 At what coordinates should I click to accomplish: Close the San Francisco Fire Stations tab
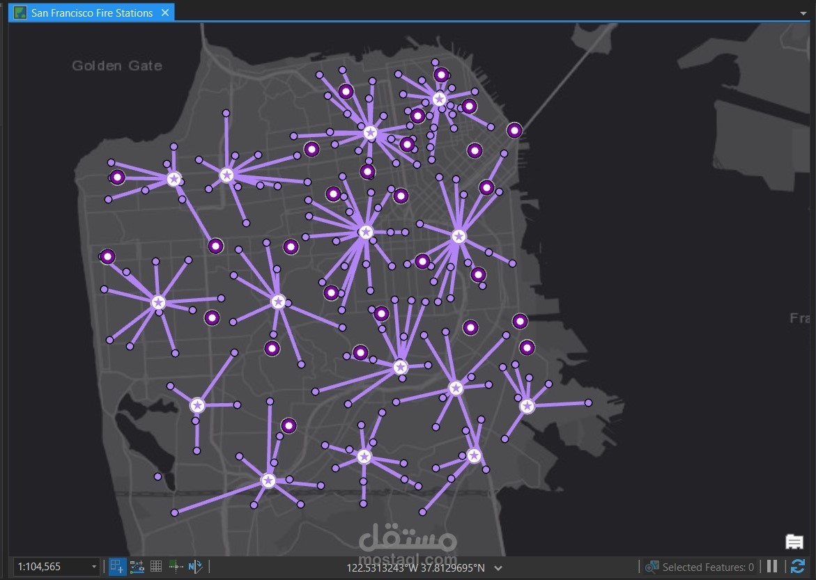[165, 13]
